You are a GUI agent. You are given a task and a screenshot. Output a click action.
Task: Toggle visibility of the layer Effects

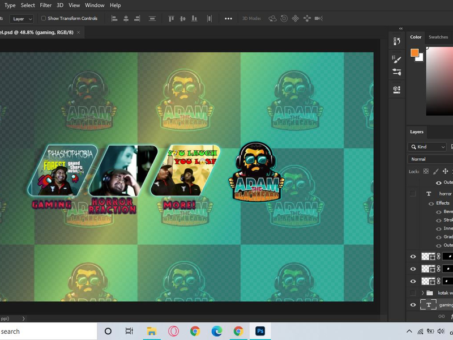click(x=431, y=203)
